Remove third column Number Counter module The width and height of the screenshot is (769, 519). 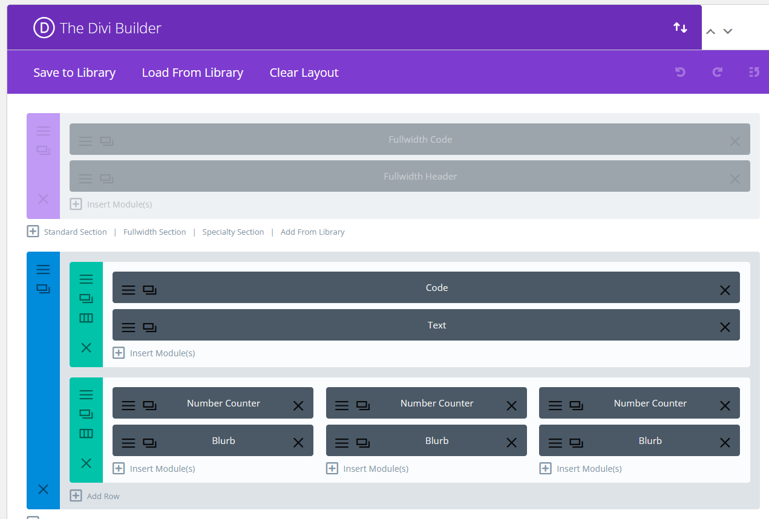tap(725, 406)
